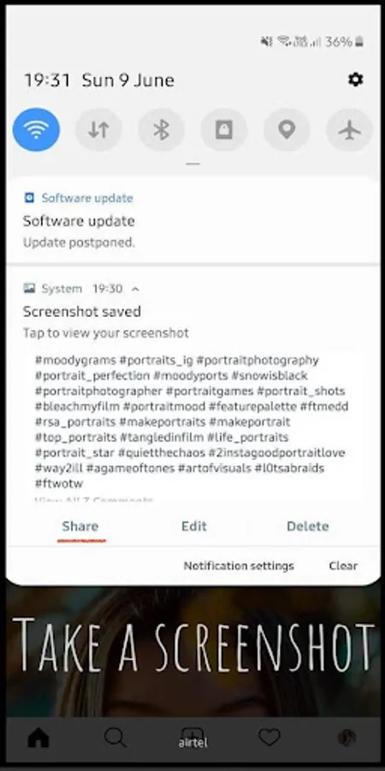
Task: Open settings via the gear icon
Action: 355,79
